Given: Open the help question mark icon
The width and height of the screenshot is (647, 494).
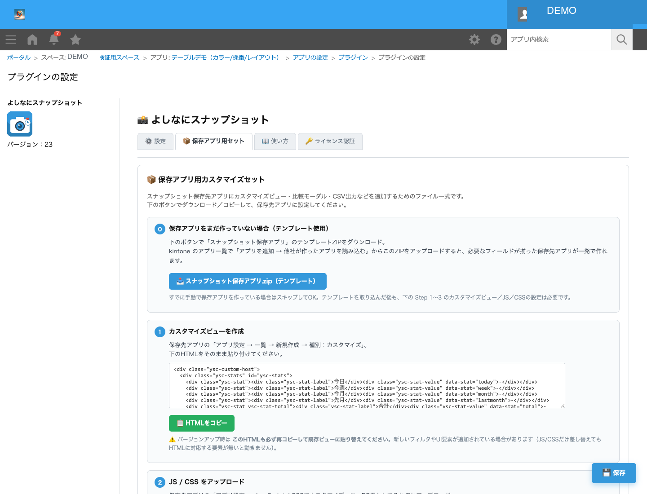Looking at the screenshot, I should click(496, 40).
